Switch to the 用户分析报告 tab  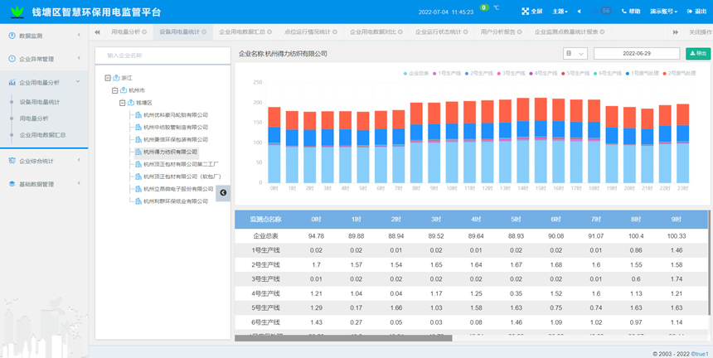497,32
